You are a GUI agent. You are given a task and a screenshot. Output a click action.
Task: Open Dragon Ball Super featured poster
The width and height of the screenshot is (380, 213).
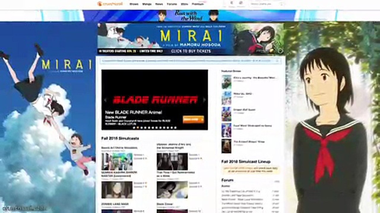pos(226,114)
